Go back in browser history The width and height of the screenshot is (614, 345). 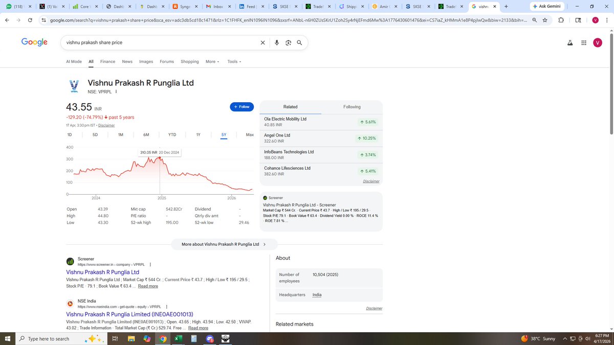[x=7, y=20]
